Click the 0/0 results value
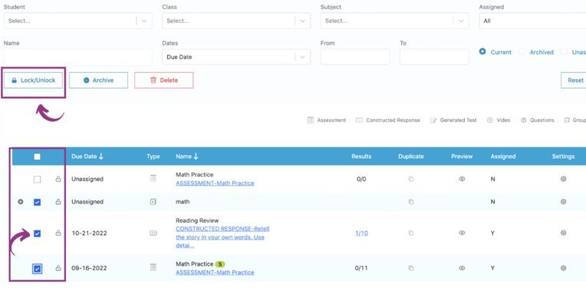Screen dimensions: 586x291 pos(361,179)
